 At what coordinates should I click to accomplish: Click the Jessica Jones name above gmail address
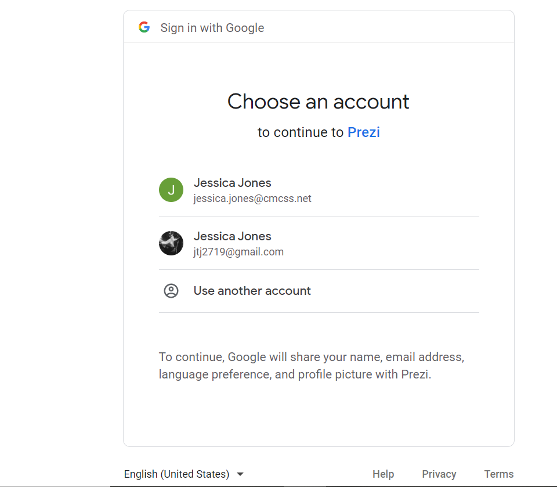point(232,236)
